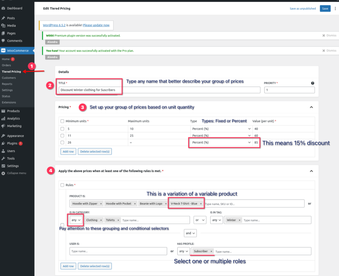
Task: Click the Settings sliders icon
Action: click(x=3, y=166)
